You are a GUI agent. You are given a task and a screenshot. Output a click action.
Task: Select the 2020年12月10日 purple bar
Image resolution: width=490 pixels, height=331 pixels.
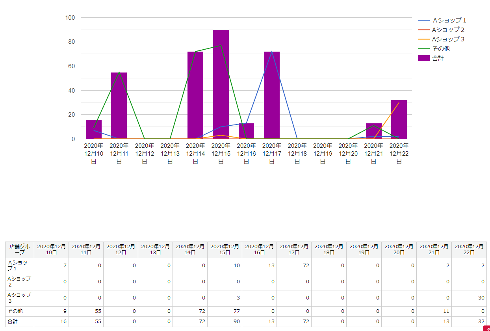(x=94, y=129)
